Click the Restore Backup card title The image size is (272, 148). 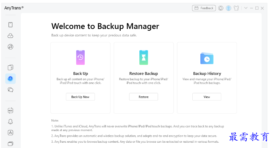click(x=144, y=73)
